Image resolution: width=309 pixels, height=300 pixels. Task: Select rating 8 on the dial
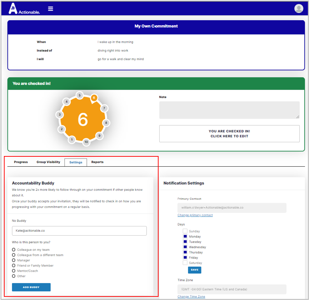pyautogui.click(x=106, y=123)
